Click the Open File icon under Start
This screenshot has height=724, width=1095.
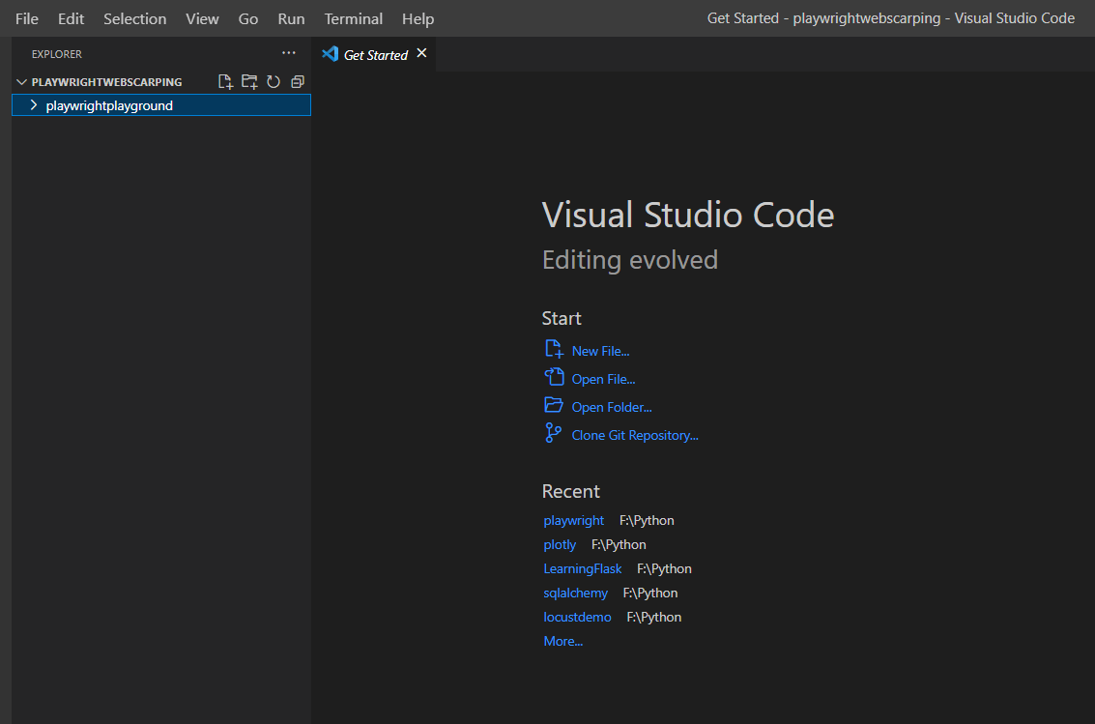pos(553,378)
